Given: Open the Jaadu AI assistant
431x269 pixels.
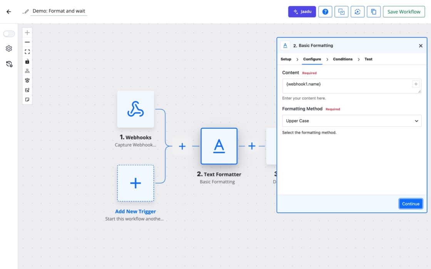Looking at the screenshot, I should click(x=302, y=12).
